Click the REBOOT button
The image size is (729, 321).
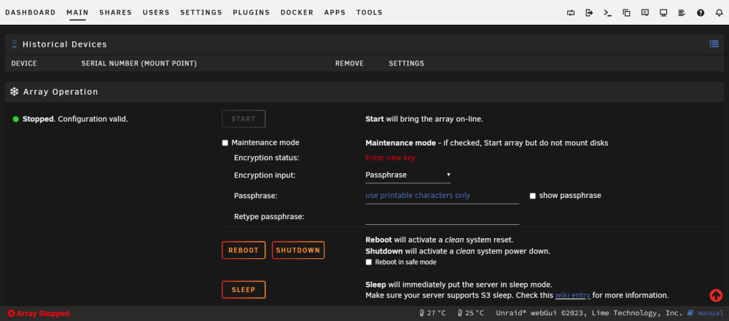point(243,250)
